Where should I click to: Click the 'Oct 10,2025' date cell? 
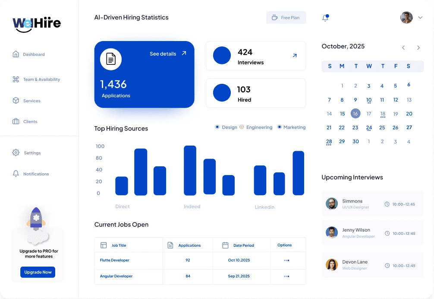point(239,260)
